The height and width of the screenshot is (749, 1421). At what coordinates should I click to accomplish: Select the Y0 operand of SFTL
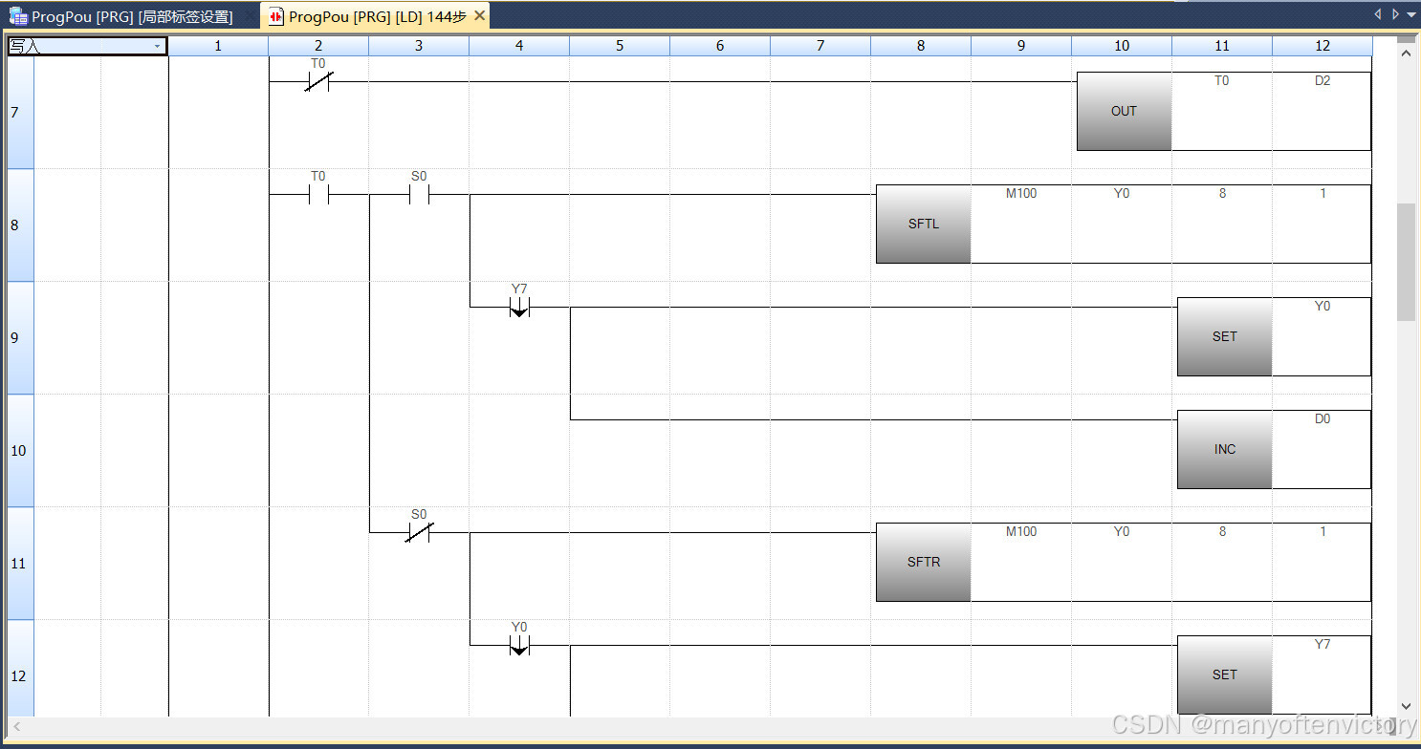1122,194
